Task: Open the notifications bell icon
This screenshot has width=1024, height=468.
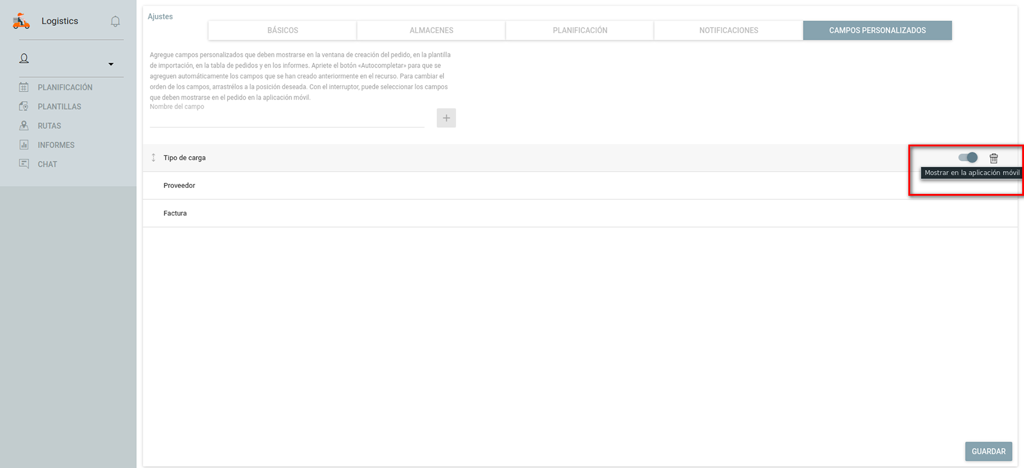Action: point(115,22)
